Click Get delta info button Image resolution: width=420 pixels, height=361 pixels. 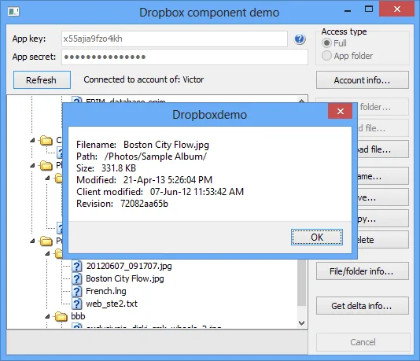coord(362,306)
